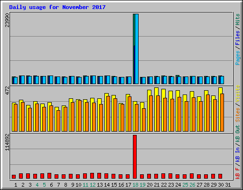This screenshot has height=190, width=243.
Task: Click the tall red kB bar for day 18
Action: click(135, 157)
